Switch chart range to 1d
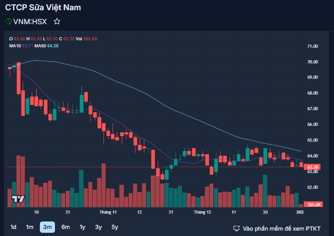Viewport: 334px width, 236px height. pyautogui.click(x=13, y=227)
